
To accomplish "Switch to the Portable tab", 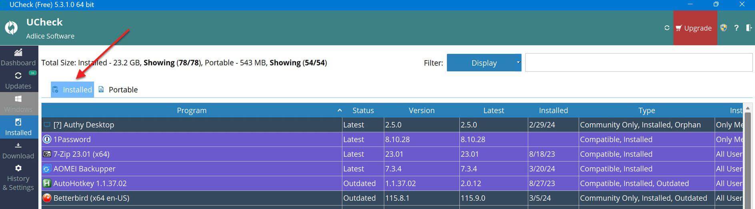I will click(x=118, y=89).
